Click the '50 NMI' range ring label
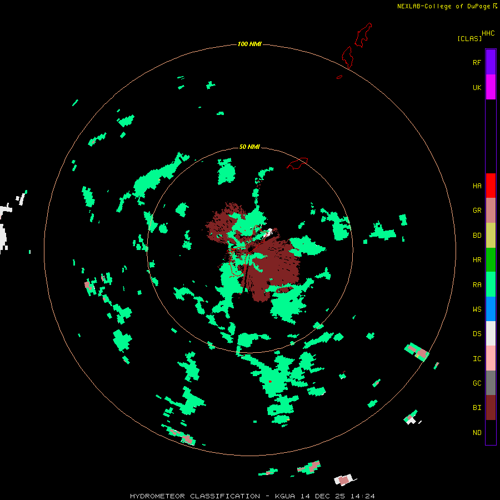 point(249,147)
